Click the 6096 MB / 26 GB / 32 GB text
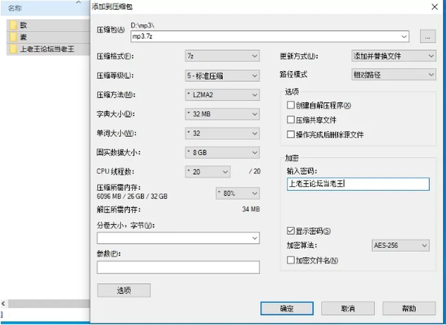The image size is (446, 325). pos(132,196)
